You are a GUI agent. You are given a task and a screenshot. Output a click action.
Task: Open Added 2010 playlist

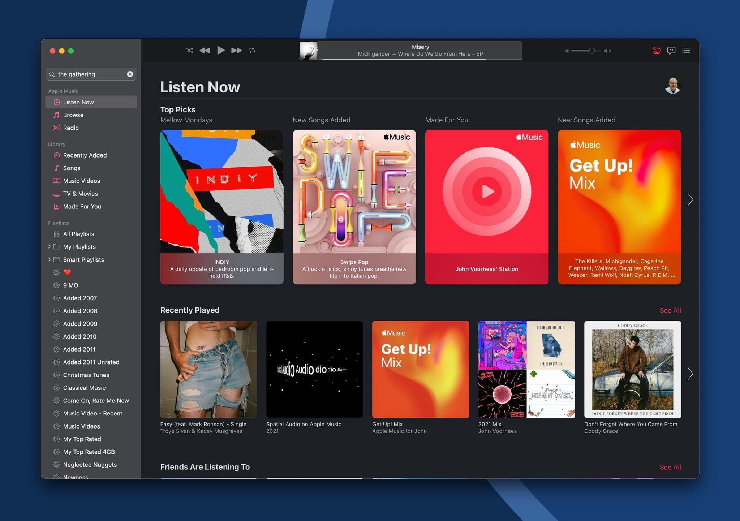pos(91,336)
